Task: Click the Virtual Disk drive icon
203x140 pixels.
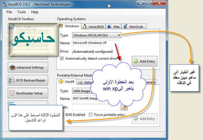Action: (x=80, y=82)
